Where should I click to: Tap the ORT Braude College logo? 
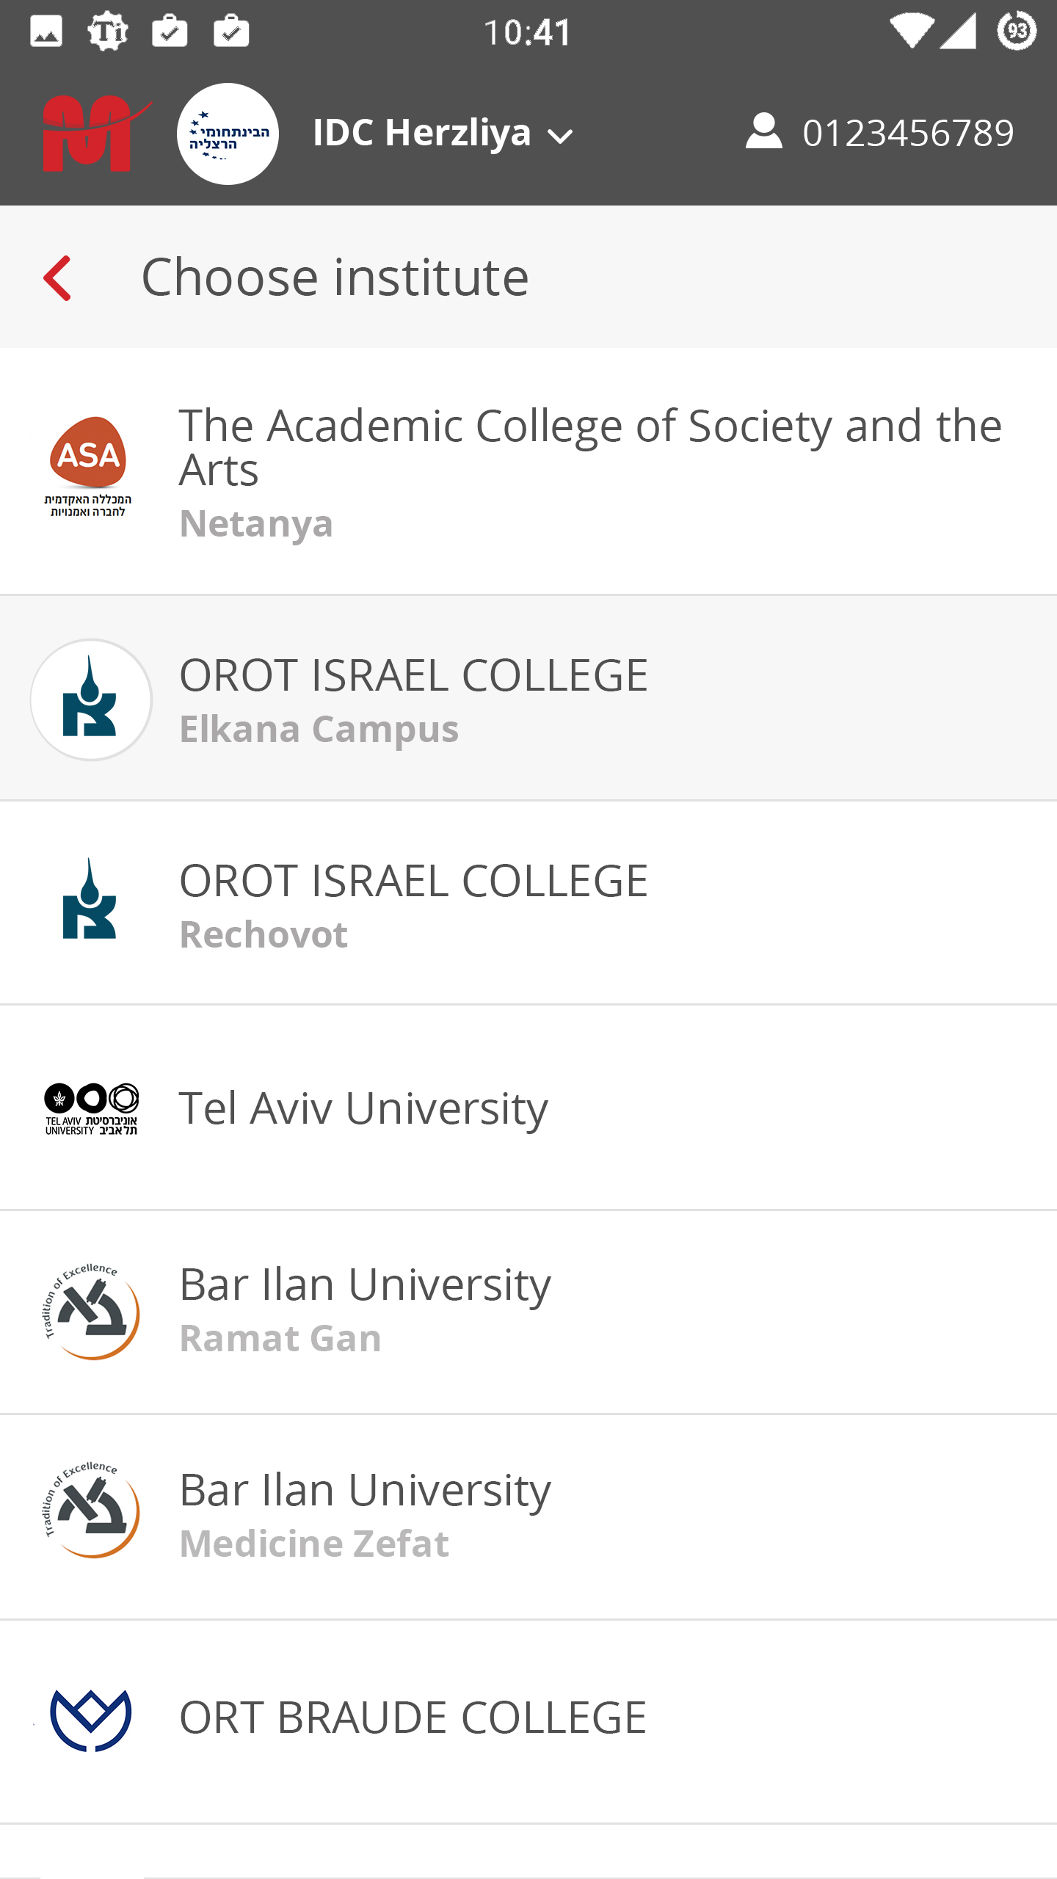(90, 1720)
